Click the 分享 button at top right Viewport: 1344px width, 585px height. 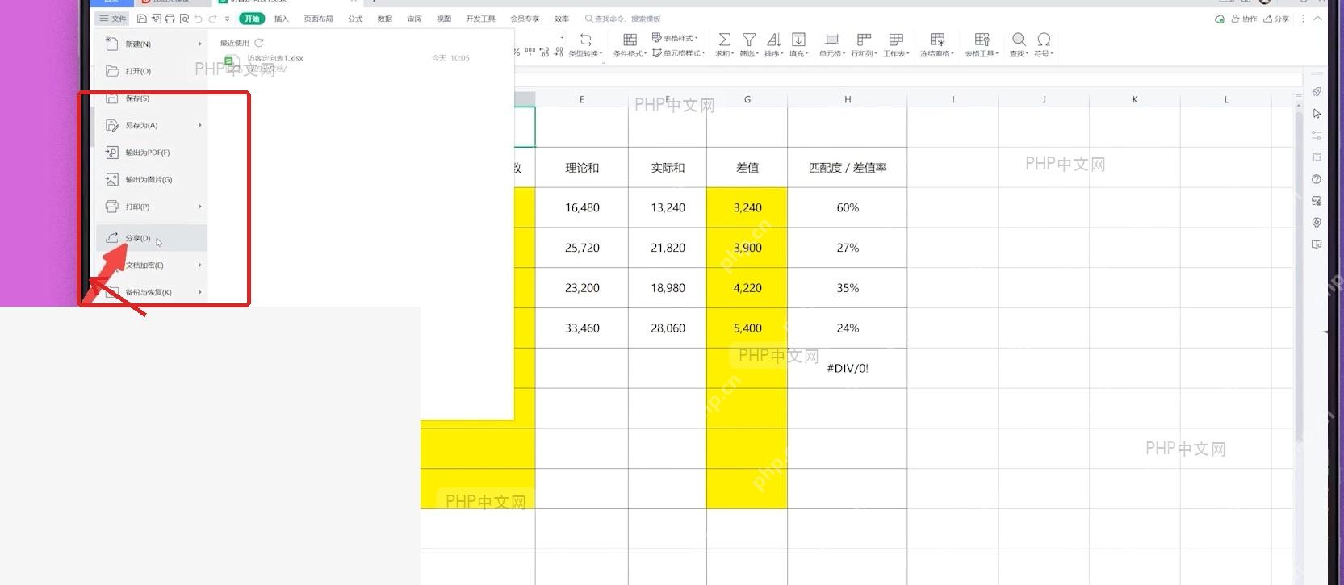pyautogui.click(x=1276, y=19)
